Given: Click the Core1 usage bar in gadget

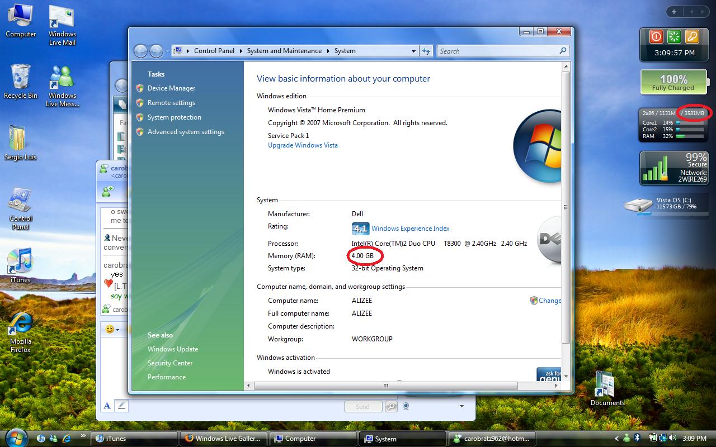Looking at the screenshot, I should [x=689, y=123].
